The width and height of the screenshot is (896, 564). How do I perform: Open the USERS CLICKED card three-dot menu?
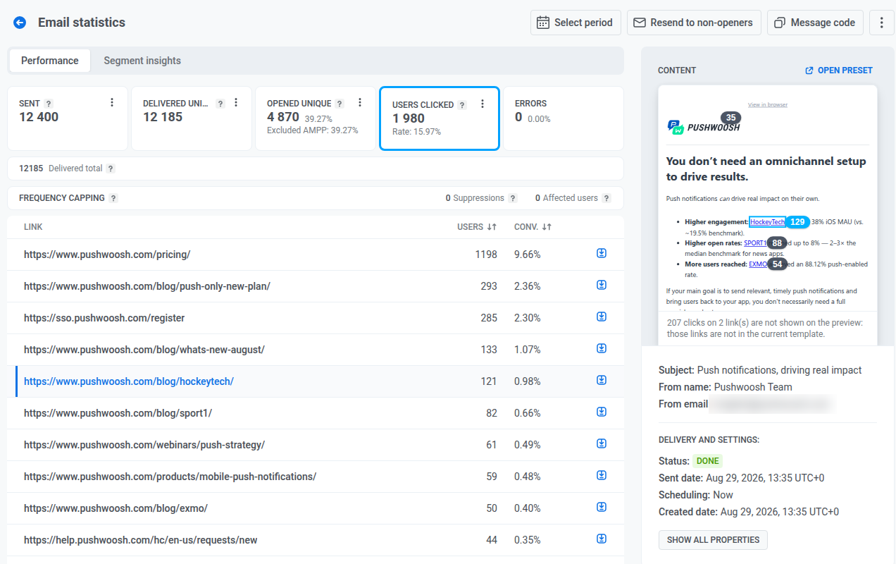(483, 104)
